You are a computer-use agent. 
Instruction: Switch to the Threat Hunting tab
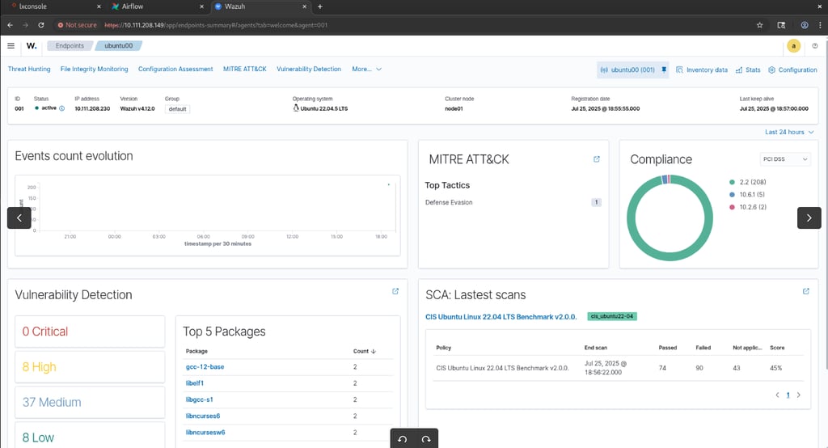tap(29, 70)
